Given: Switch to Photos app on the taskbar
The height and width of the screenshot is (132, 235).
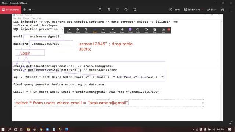Looking at the screenshot, I should [x=66, y=129].
